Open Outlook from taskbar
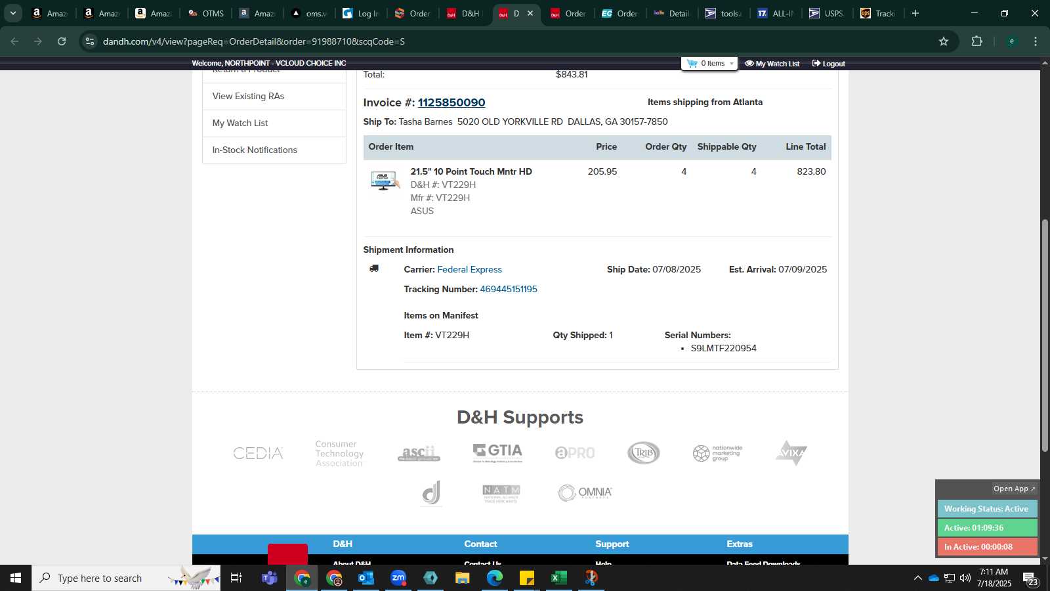The width and height of the screenshot is (1050, 591). click(x=366, y=578)
